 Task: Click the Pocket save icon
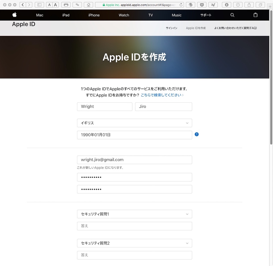202,5
